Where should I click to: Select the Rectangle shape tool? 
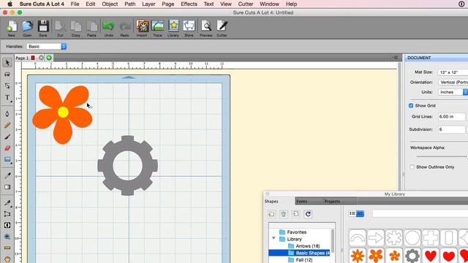tap(7, 160)
